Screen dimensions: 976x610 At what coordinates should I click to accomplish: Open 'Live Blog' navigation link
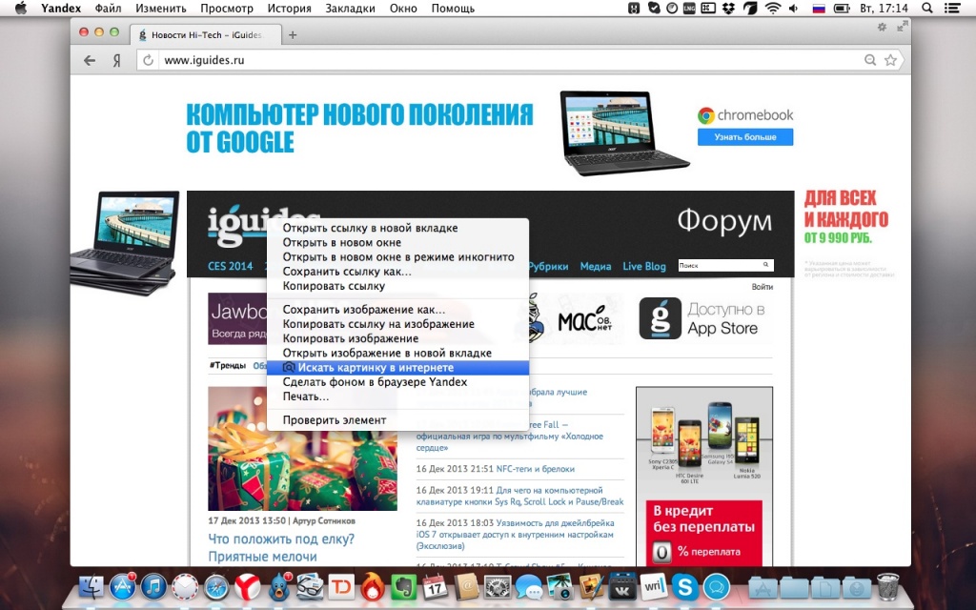click(644, 266)
